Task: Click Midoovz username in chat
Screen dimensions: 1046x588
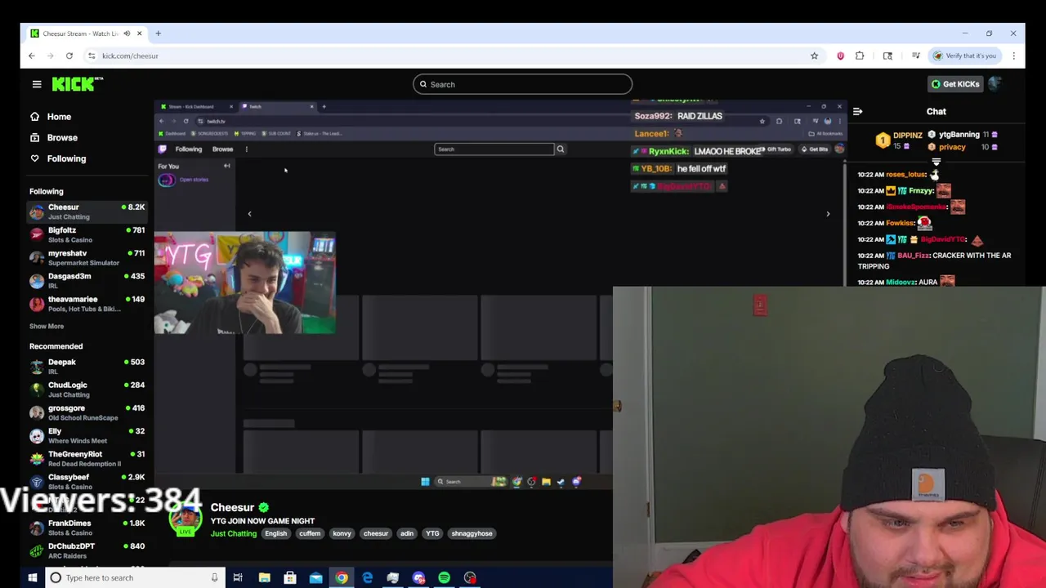Action: pyautogui.click(x=901, y=282)
